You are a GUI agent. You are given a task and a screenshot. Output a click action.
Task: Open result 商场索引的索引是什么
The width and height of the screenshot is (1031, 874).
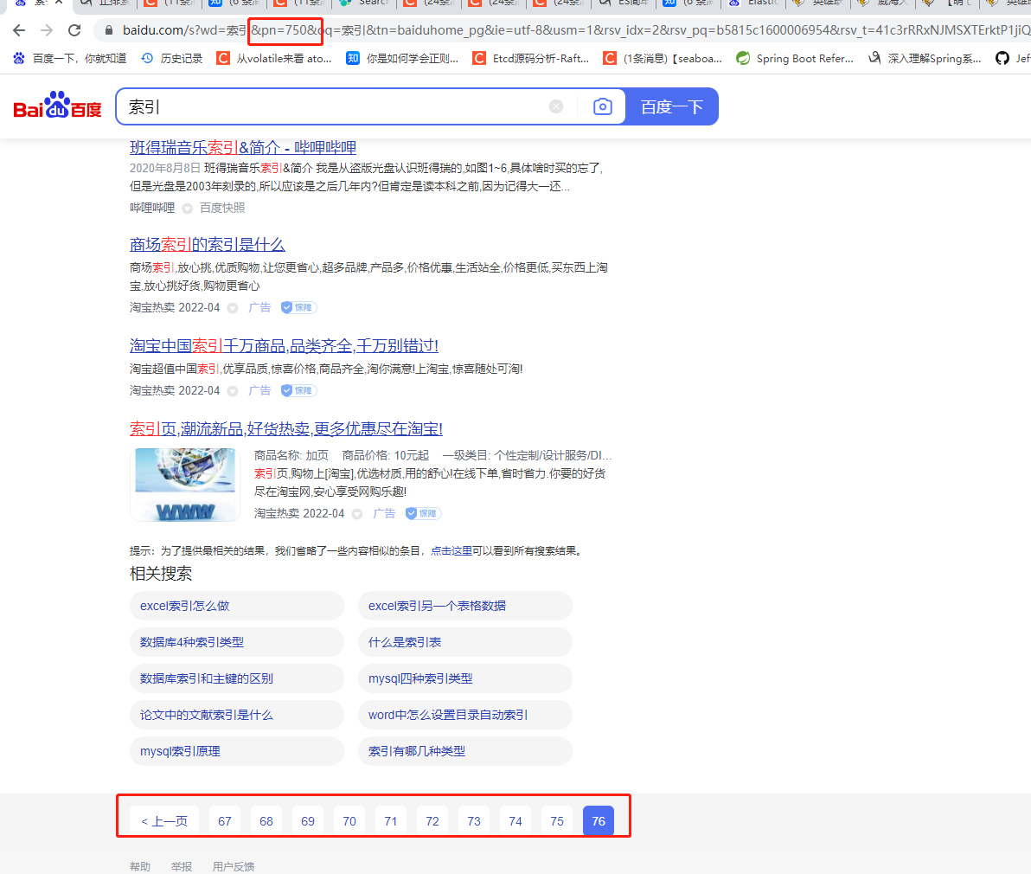207,245
